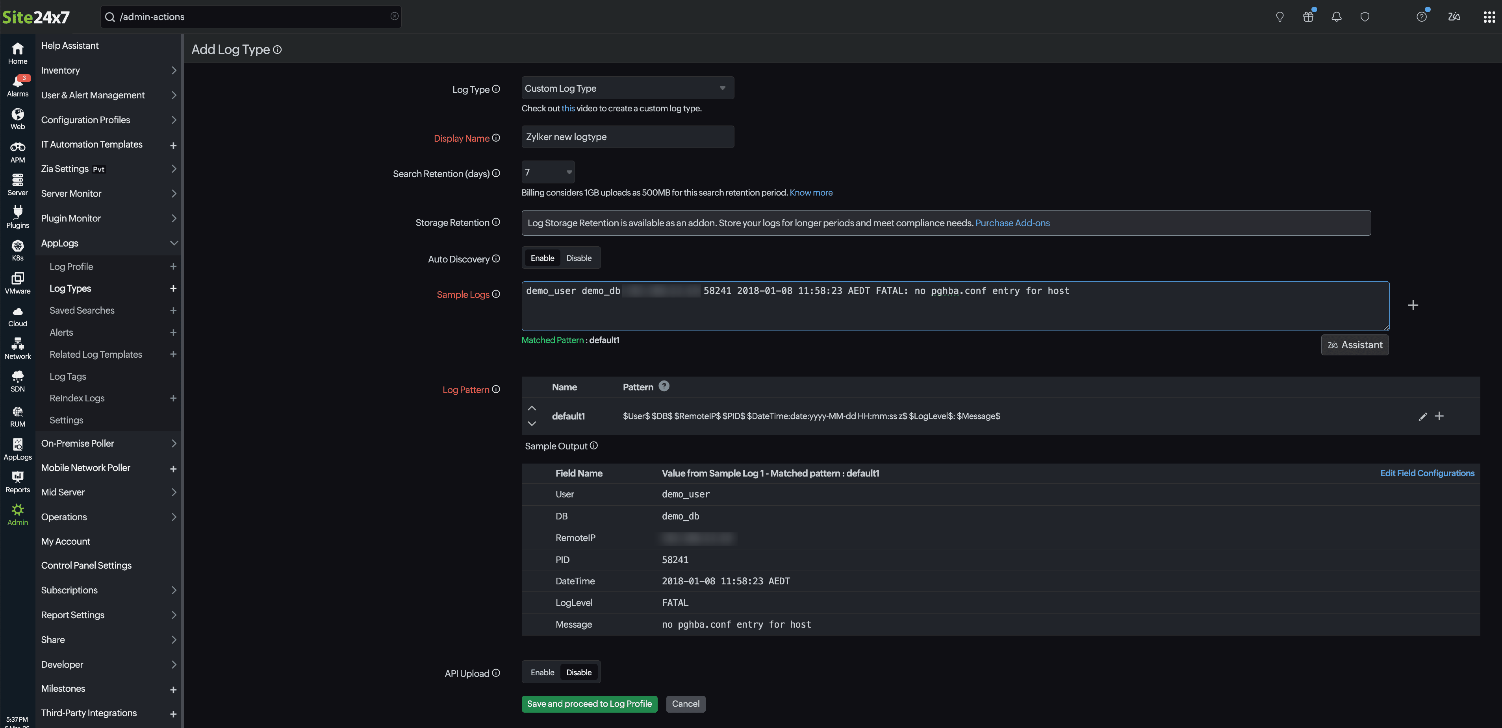Click Save and proceed to Log Profile
The width and height of the screenshot is (1502, 728).
click(x=589, y=704)
